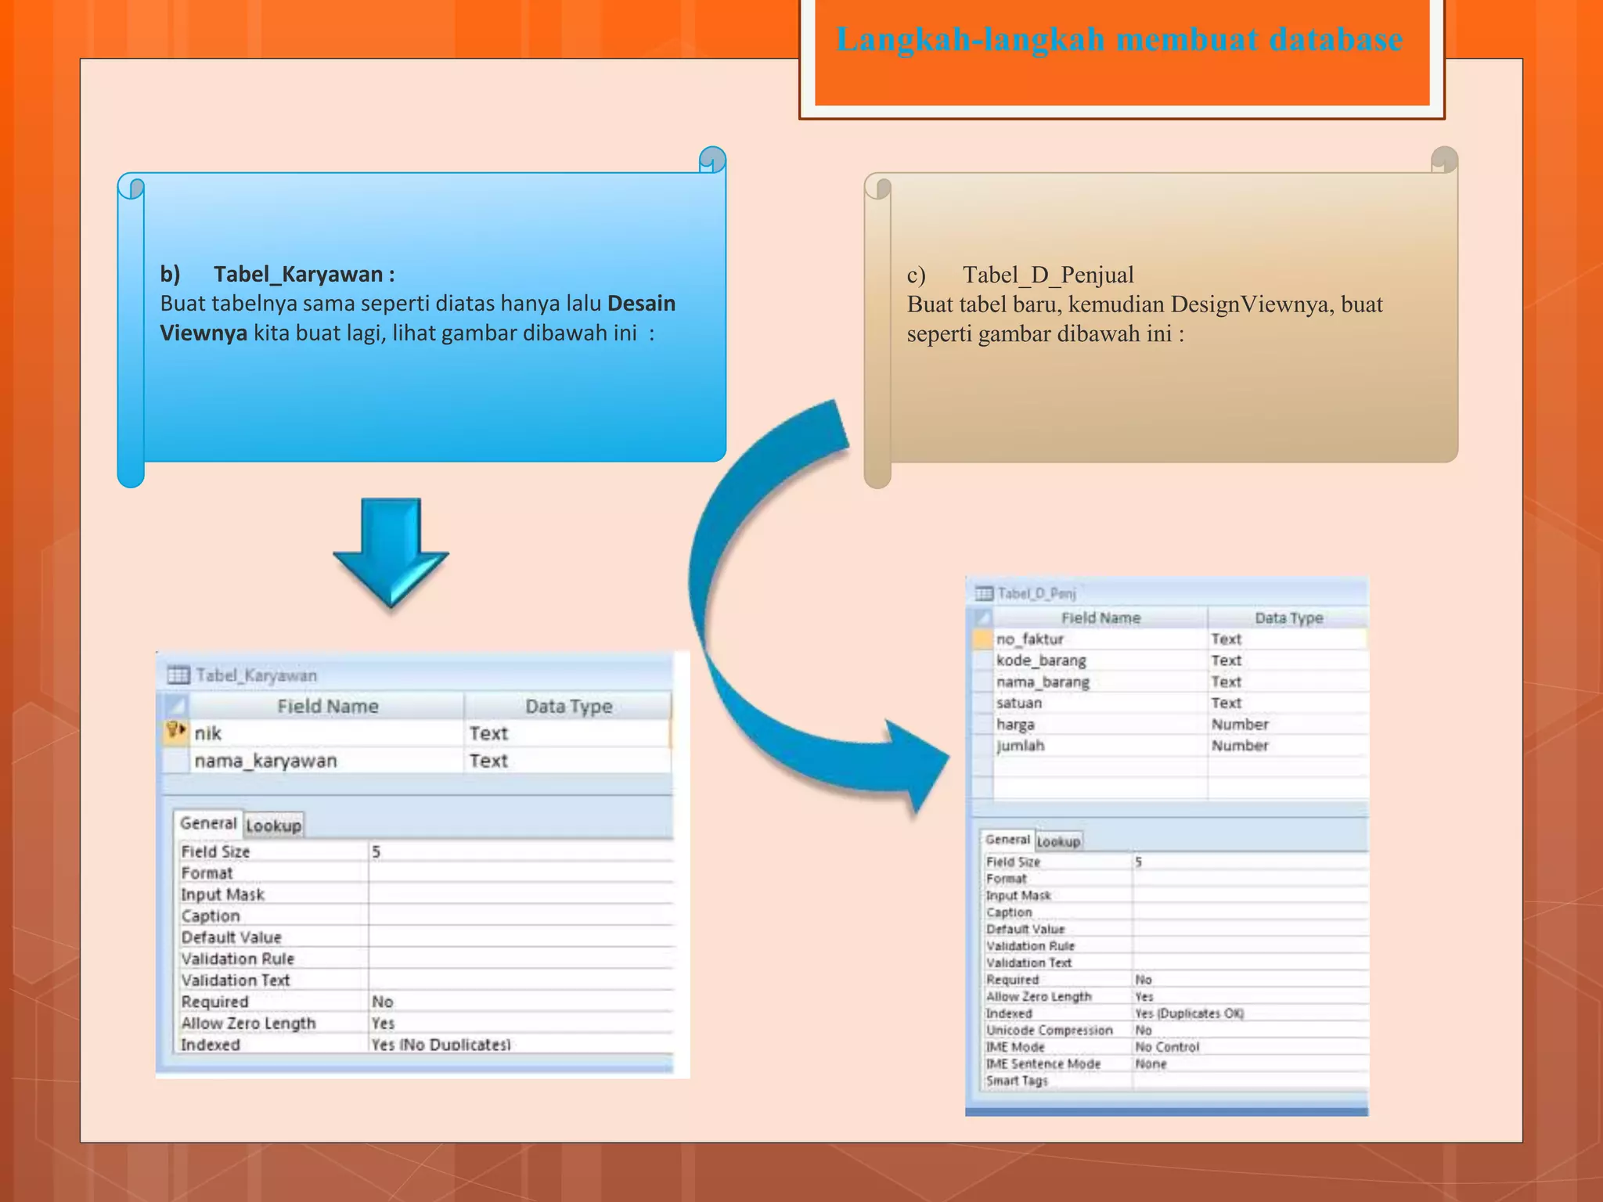
Task: Click select-all corner box in Tabel_D_Penj grid
Action: pos(982,617)
